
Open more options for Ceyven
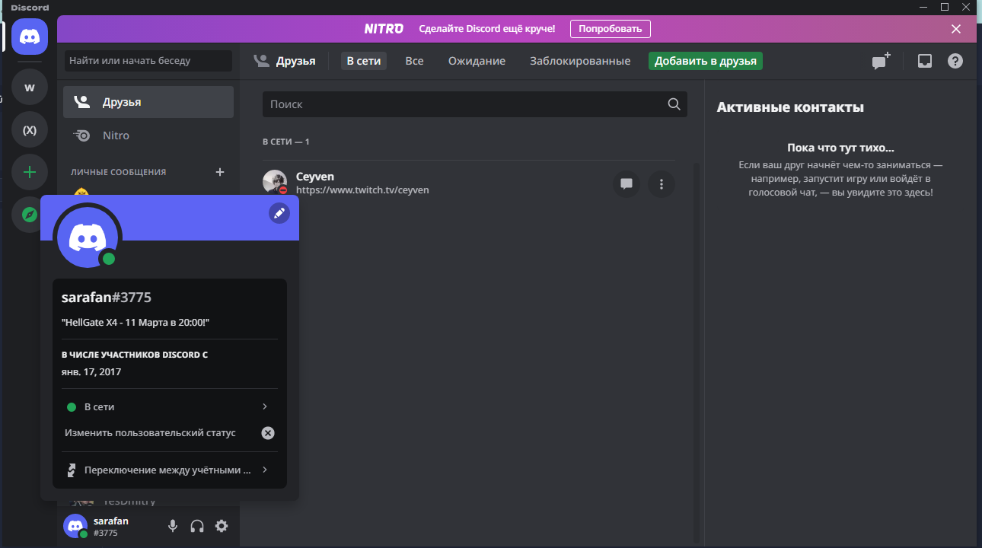(x=662, y=183)
